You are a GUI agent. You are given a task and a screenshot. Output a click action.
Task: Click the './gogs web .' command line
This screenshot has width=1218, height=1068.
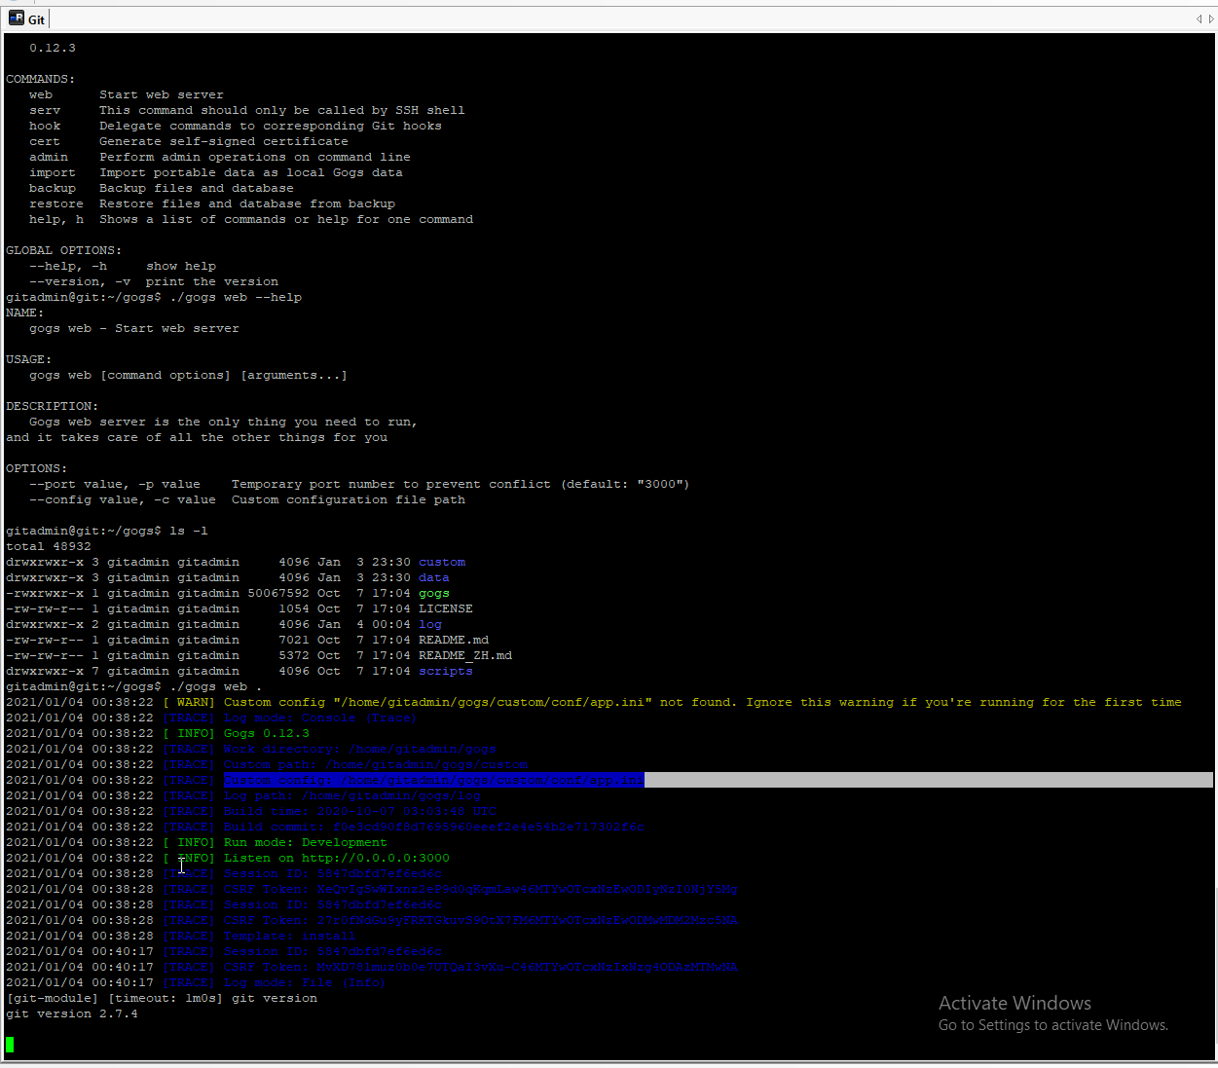pyautogui.click(x=134, y=686)
